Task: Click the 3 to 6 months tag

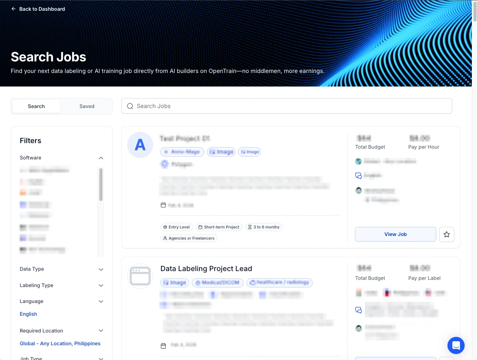Action: click(x=264, y=227)
